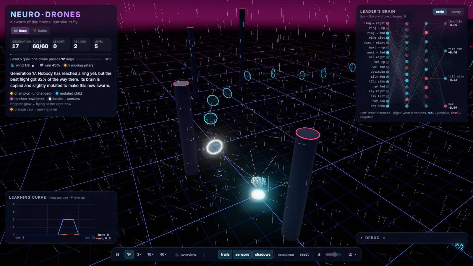Click the glowing white leader ring
This screenshot has width=473, height=266.
click(x=214, y=147)
